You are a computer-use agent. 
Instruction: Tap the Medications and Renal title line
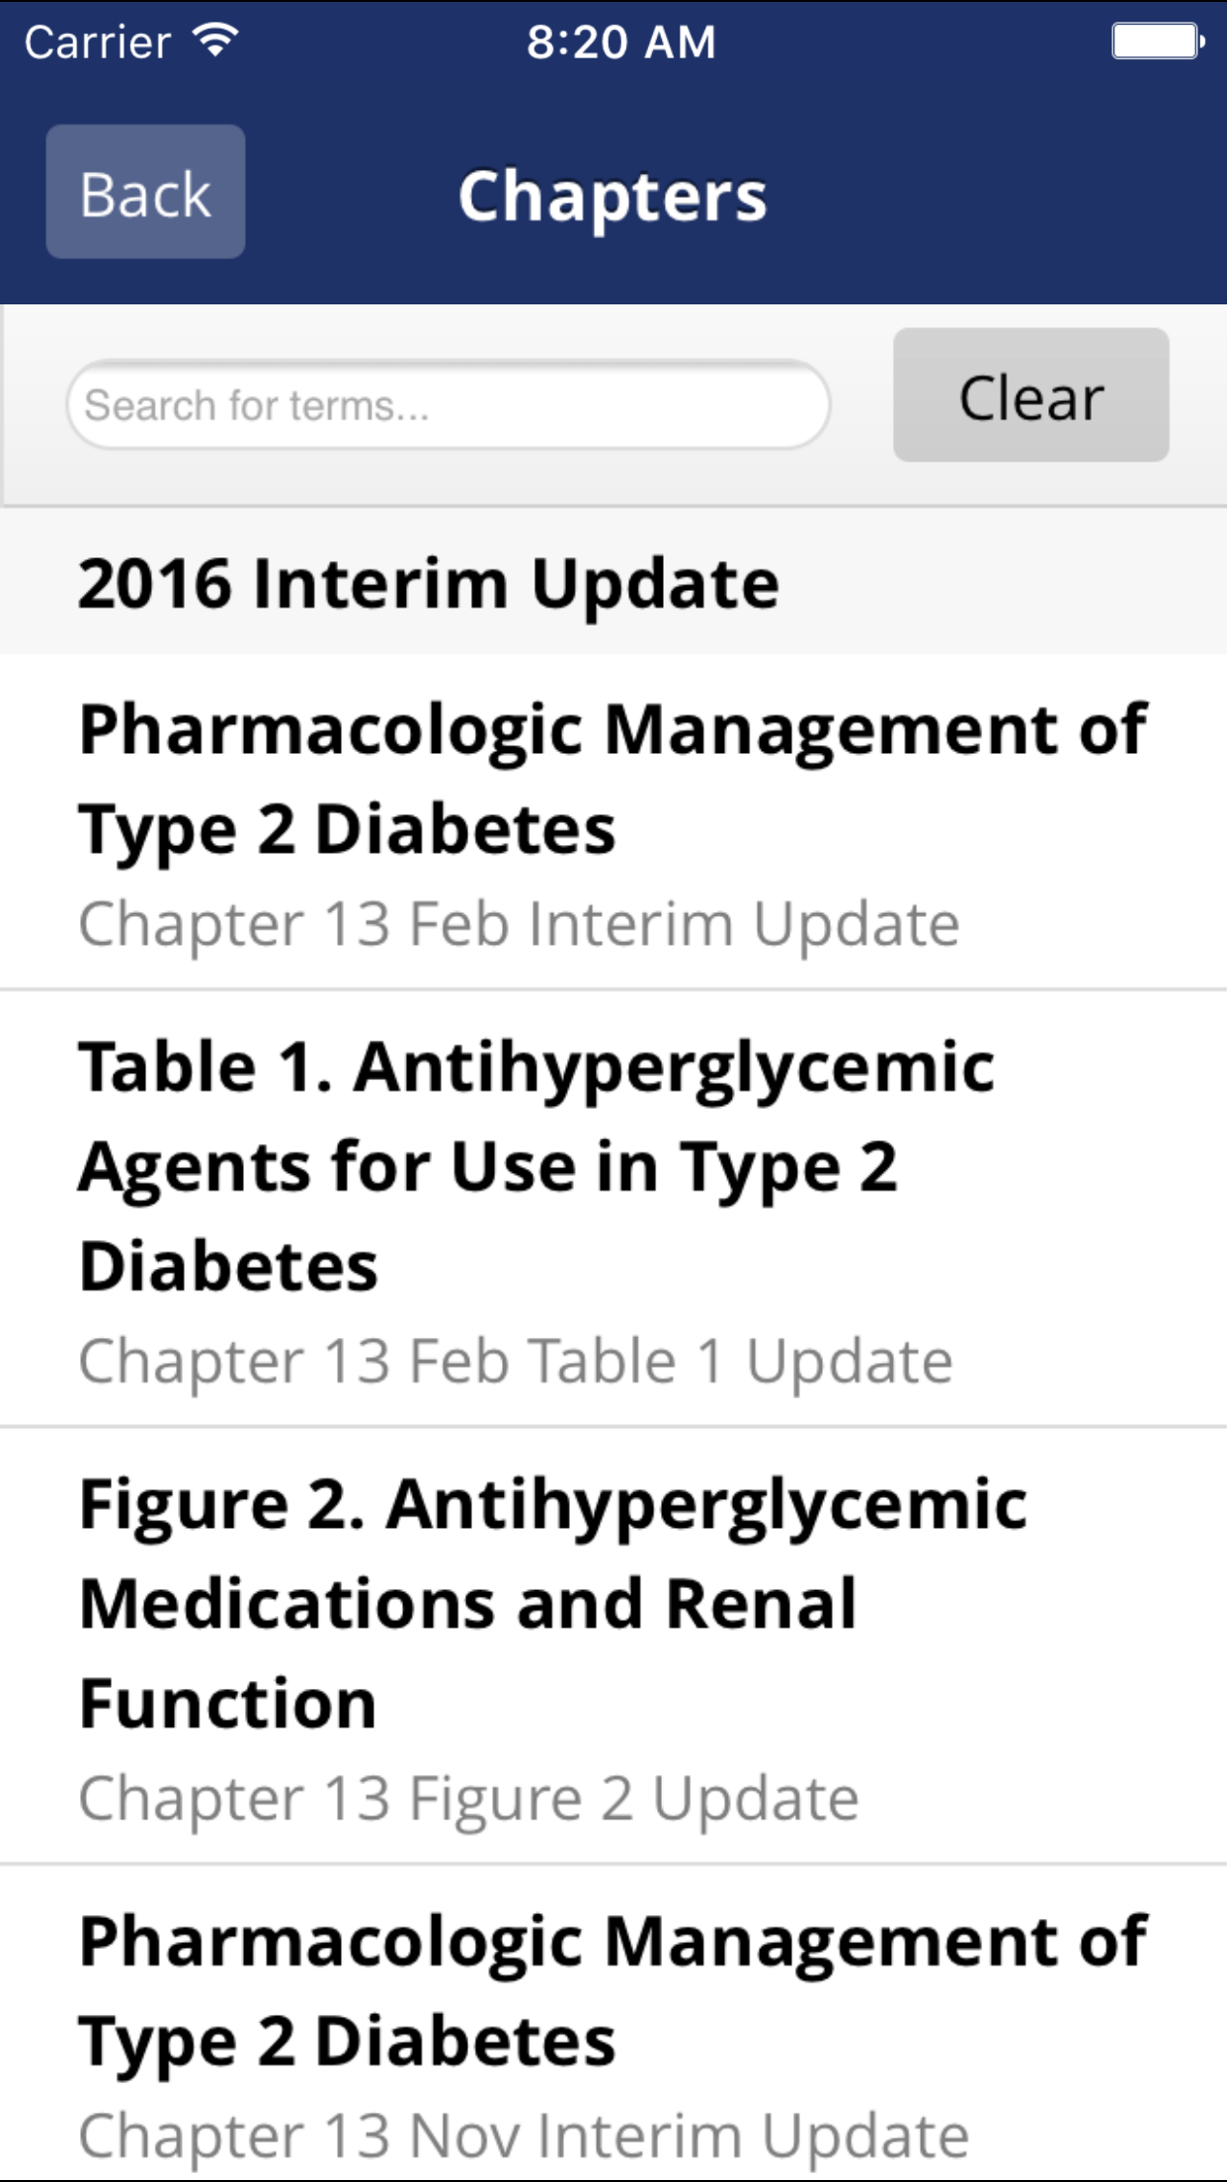pyautogui.click(x=468, y=1604)
